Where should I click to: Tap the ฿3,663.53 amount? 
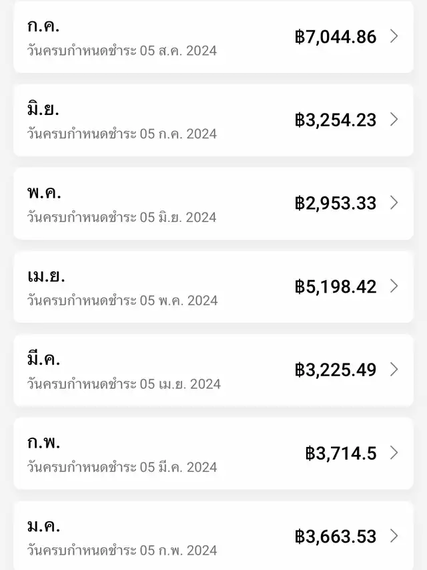tap(336, 537)
